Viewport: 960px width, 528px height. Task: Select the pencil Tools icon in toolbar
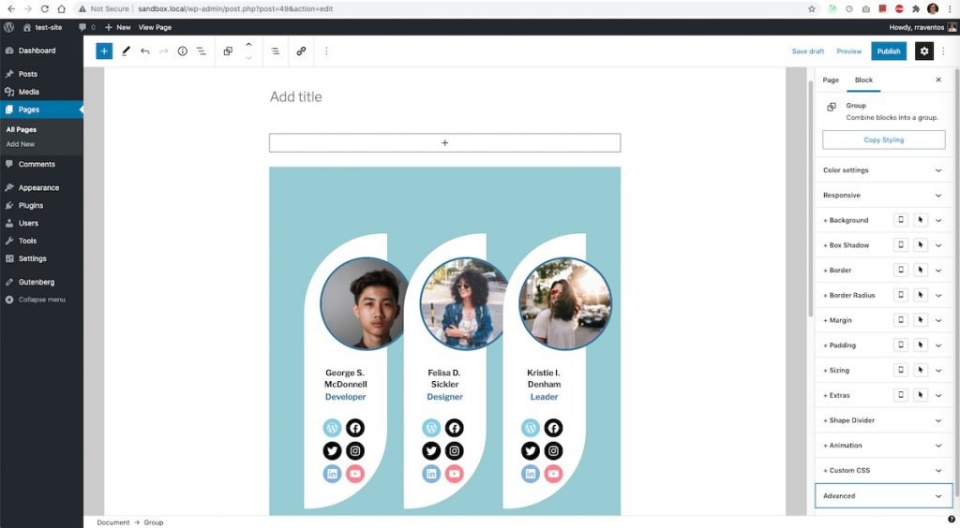(x=126, y=51)
